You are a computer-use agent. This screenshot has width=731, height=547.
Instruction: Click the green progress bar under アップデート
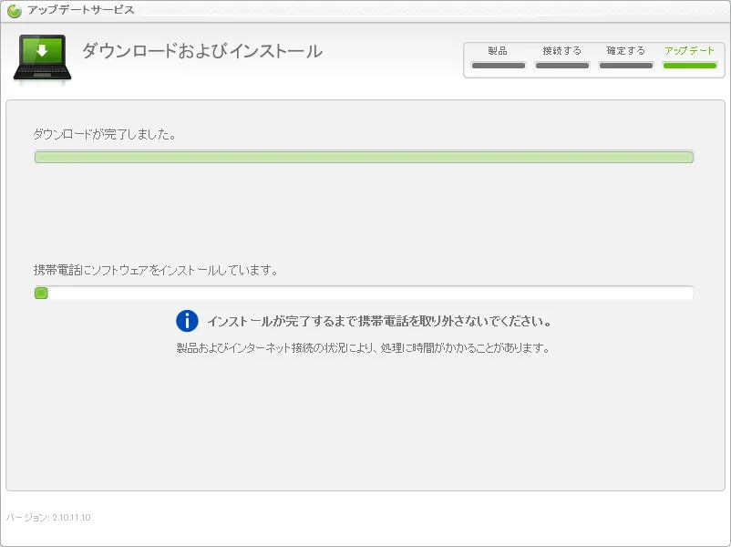[690, 66]
